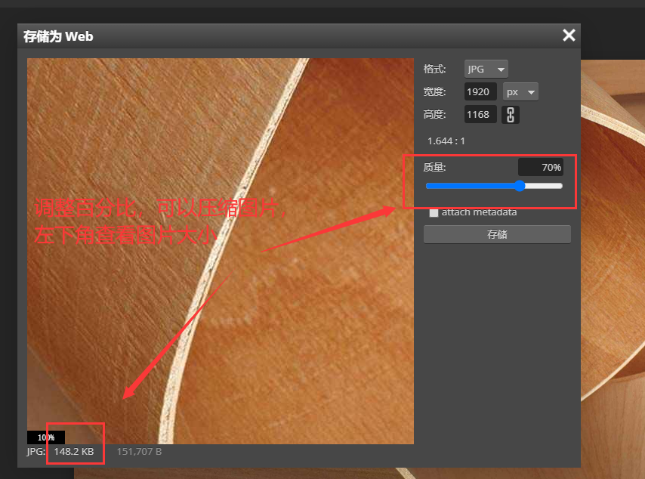
Task: Click the 存储 save button
Action: click(497, 234)
